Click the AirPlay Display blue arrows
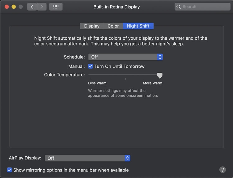This screenshot has height=178, width=233. (x=127, y=158)
